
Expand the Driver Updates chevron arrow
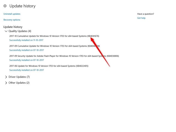pyautogui.click(x=6, y=77)
